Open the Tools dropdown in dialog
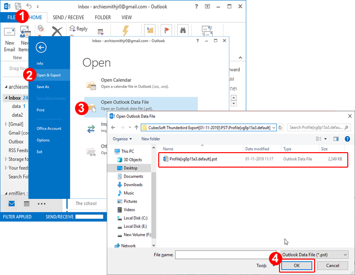 tap(266, 265)
